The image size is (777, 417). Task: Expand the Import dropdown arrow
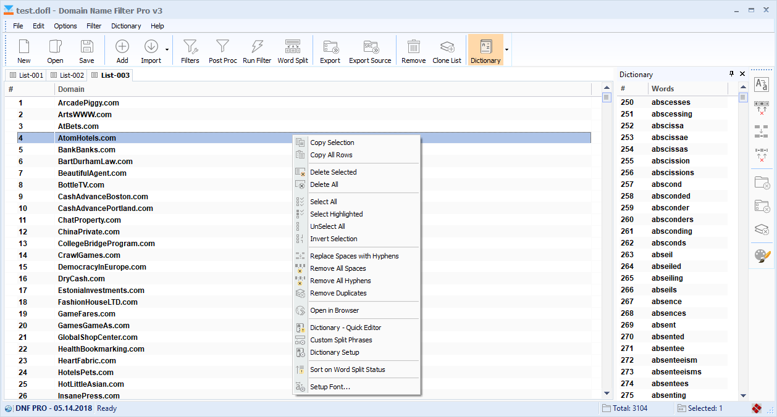167,50
